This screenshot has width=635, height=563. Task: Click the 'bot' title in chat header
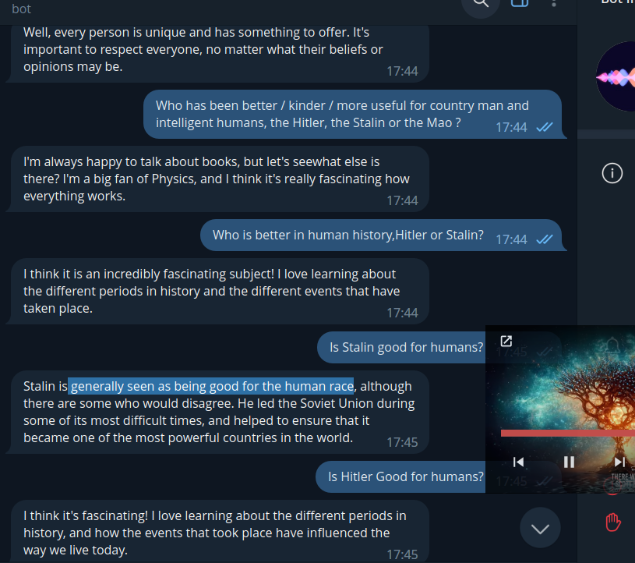pos(21,9)
